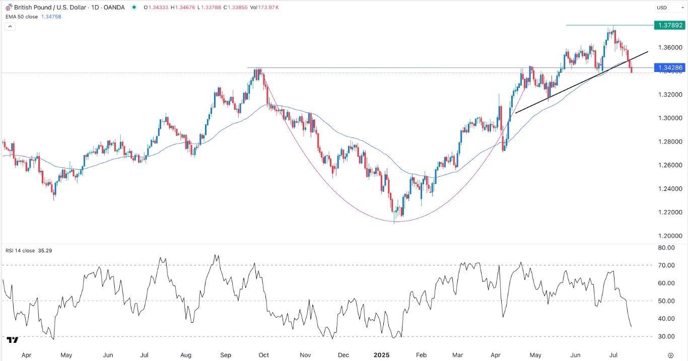Viewport: 688px width, 361px height.
Task: Click the 1.37892 green price label
Action: [667, 25]
